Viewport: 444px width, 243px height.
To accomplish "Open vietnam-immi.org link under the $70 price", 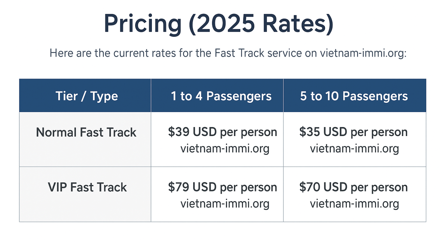I will coord(354,204).
